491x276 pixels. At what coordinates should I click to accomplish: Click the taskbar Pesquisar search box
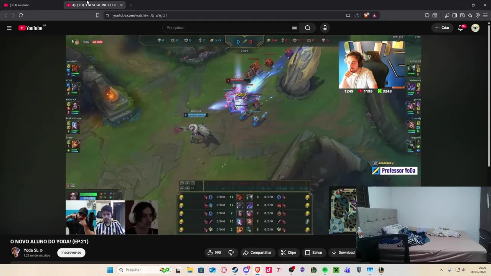click(x=144, y=270)
